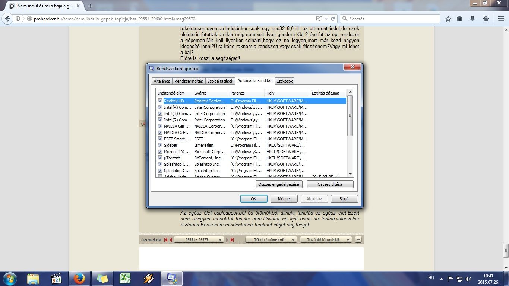Launch Media Player Classic from the taskbar
Image resolution: width=509 pixels, height=286 pixels.
coord(56,279)
